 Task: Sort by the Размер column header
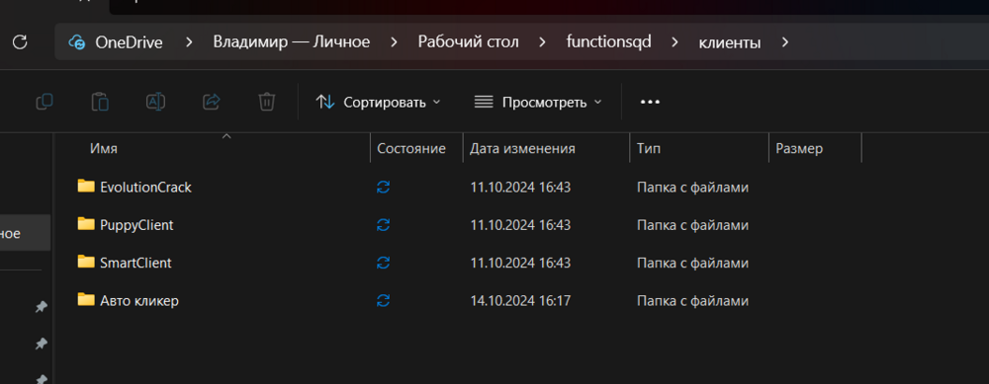[x=799, y=149]
